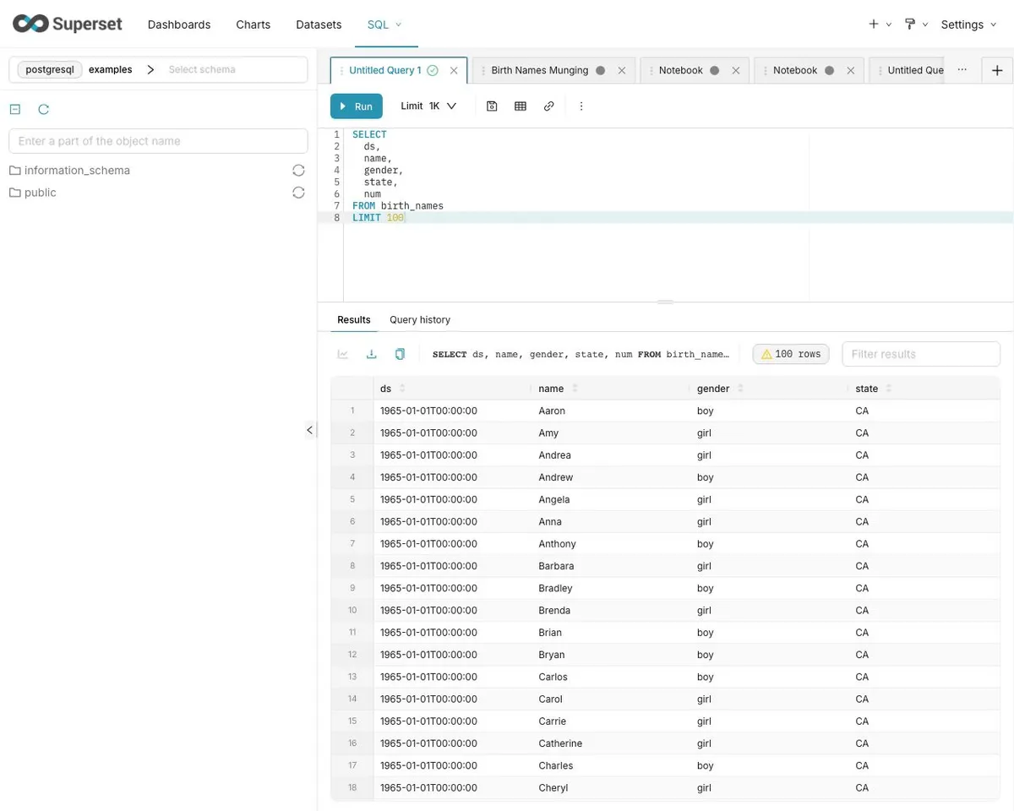Collapse all schemas icon in left panel
1014x811 pixels.
14,109
